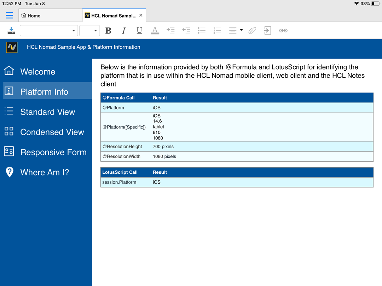Image resolution: width=382 pixels, height=286 pixels.
Task: Attach a file with paperclip icon
Action: [252, 30]
